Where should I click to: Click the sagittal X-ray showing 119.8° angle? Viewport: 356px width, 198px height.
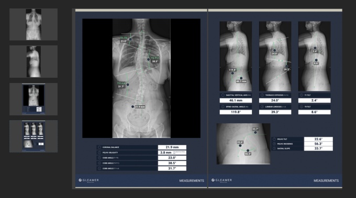point(236,56)
